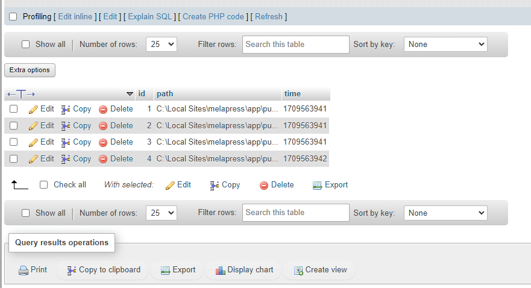This screenshot has width=531, height=288.
Task: Sort the table by path column
Action: pyautogui.click(x=165, y=94)
